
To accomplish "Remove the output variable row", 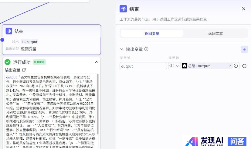I will (x=244, y=66).
